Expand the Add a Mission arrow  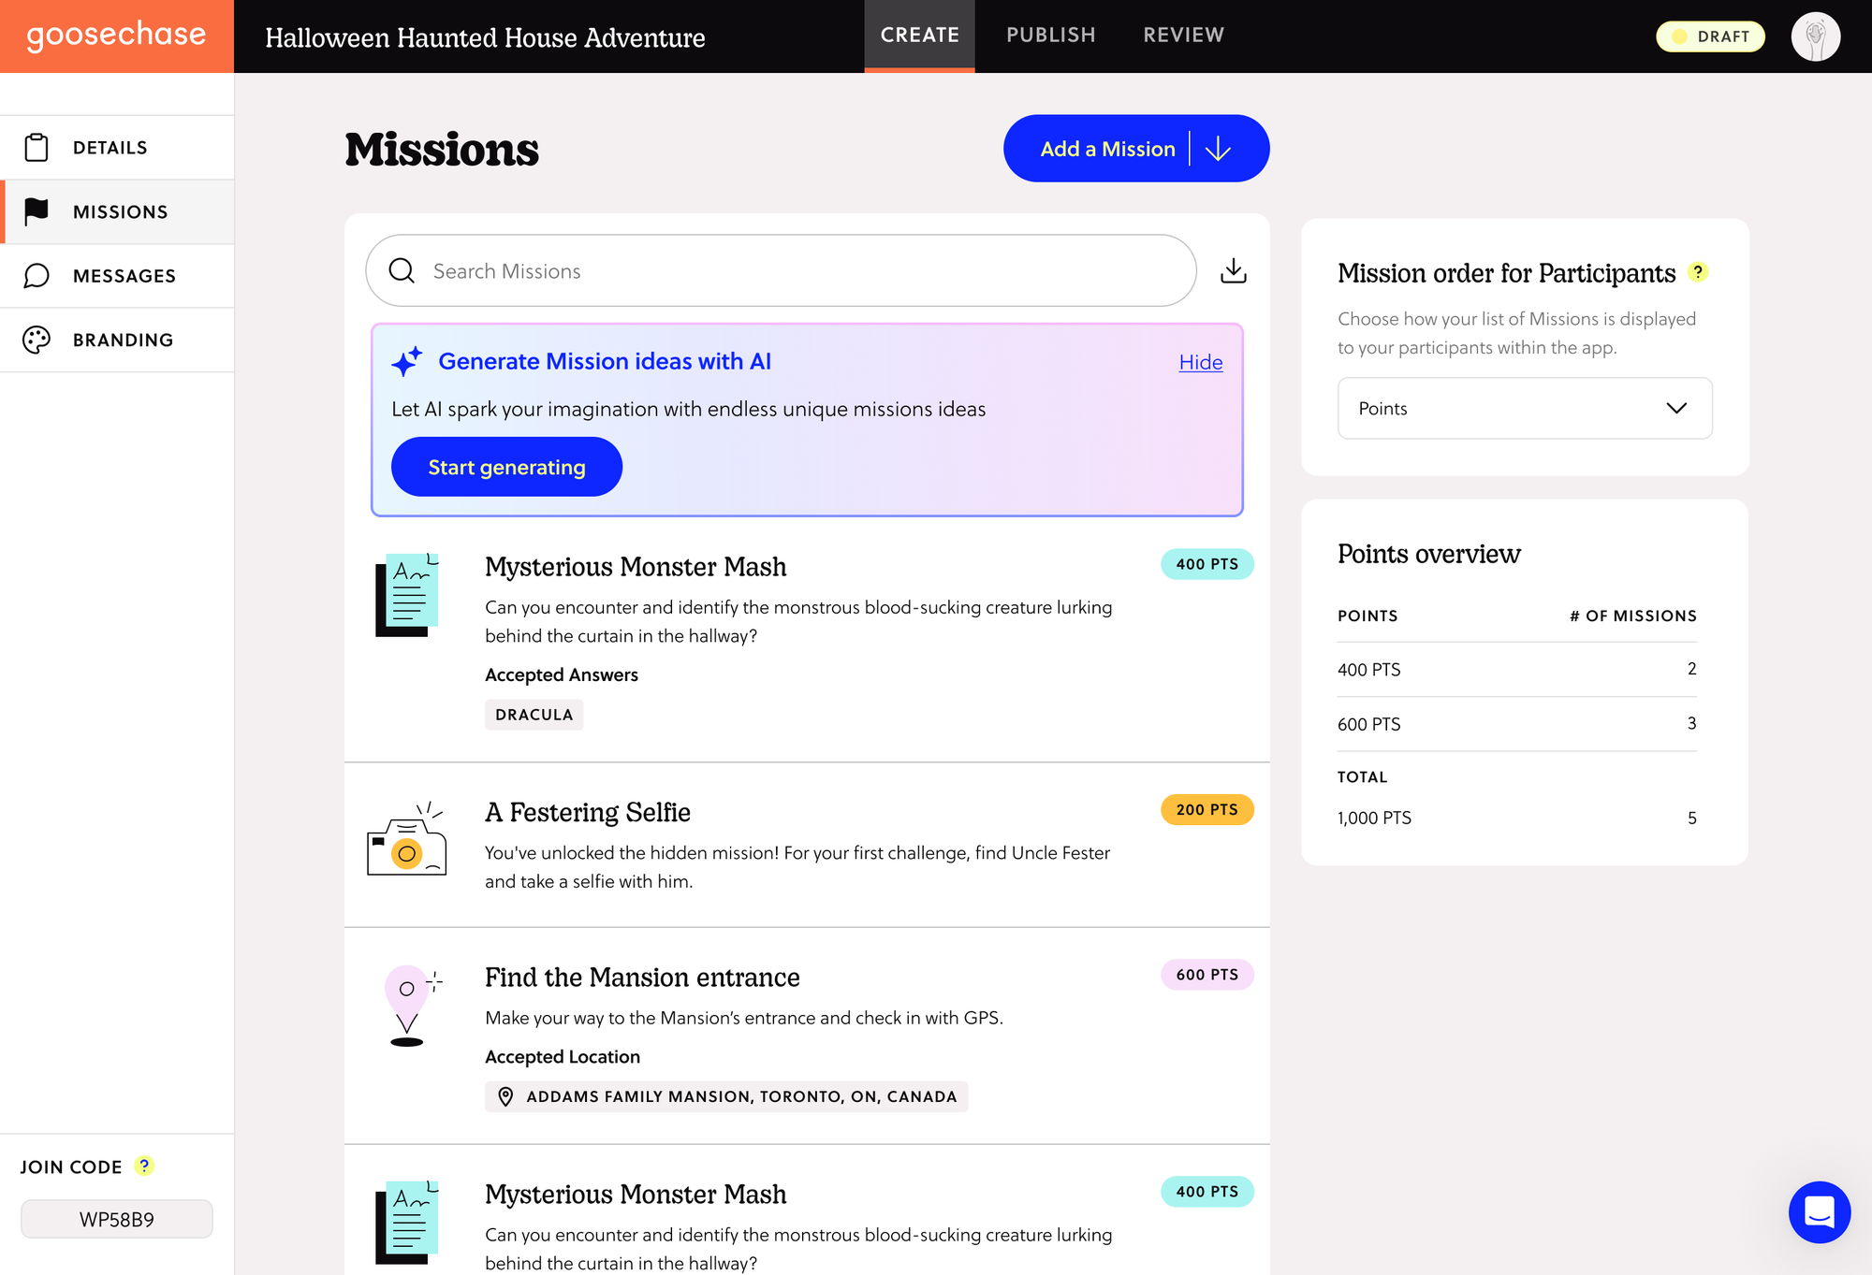(x=1219, y=149)
